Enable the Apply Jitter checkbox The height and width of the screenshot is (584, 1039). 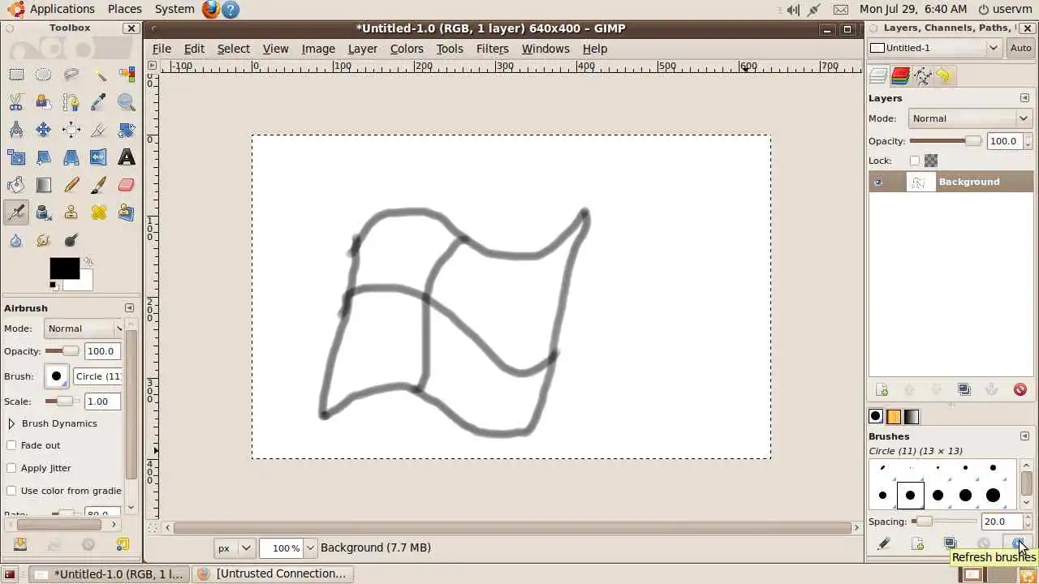click(x=11, y=468)
